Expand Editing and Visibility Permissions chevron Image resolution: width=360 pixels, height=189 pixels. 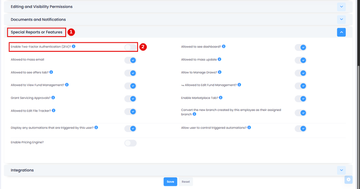point(342,7)
